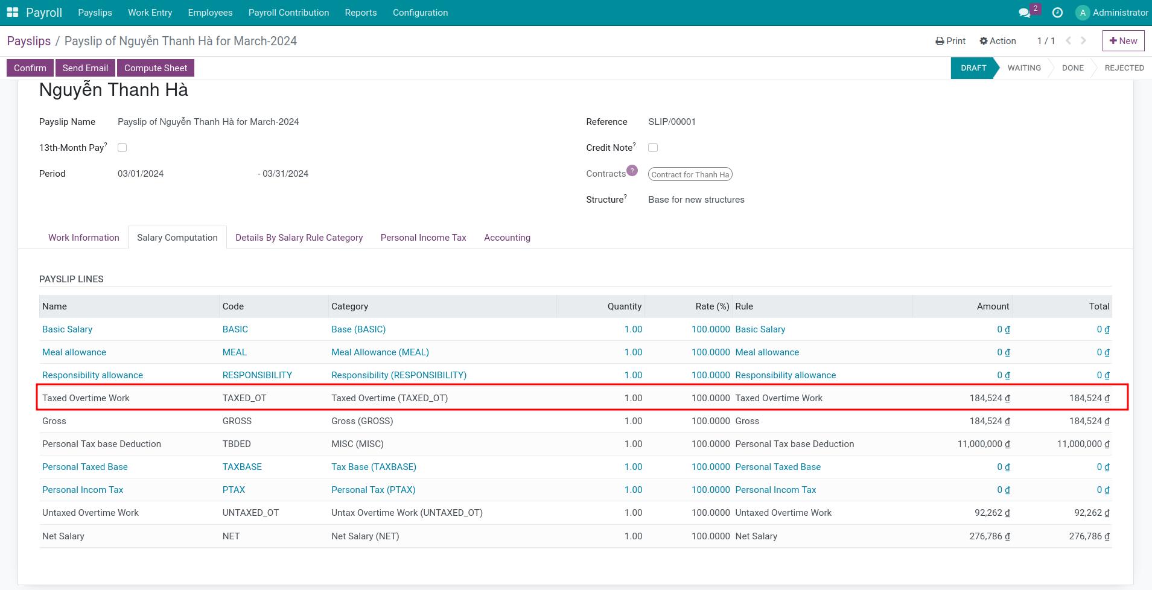Click the DRAFT status stage

point(973,68)
